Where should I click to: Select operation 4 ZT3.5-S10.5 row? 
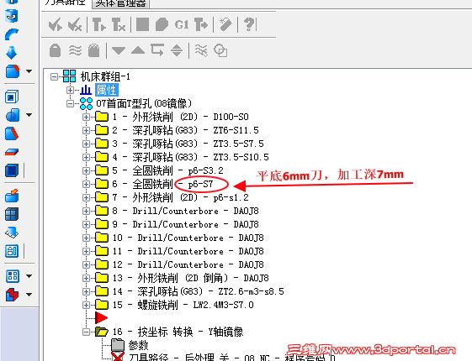(x=190, y=157)
